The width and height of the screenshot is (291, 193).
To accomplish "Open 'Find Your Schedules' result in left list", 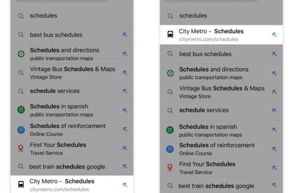I will pos(58,148).
